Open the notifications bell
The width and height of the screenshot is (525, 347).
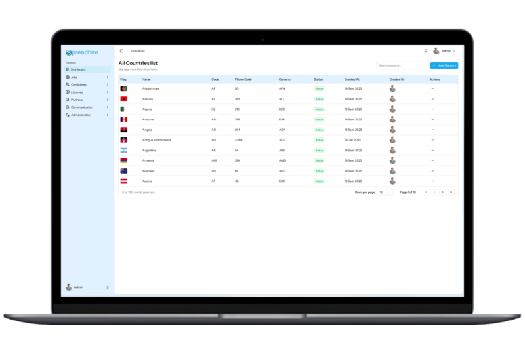pos(425,50)
